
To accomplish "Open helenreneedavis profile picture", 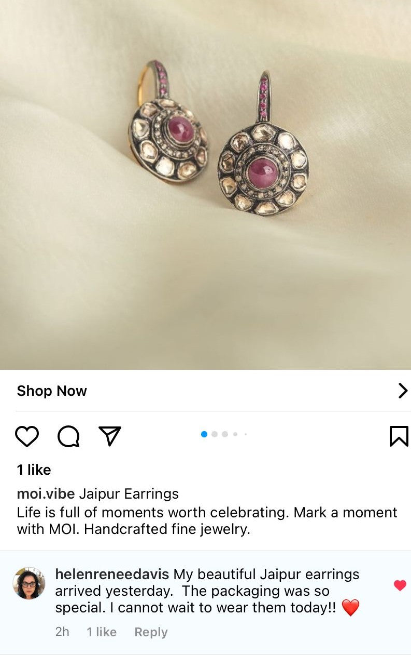I will pyautogui.click(x=29, y=583).
